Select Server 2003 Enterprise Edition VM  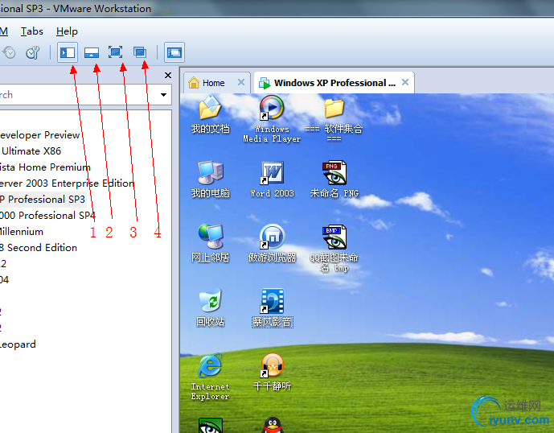[x=67, y=184]
